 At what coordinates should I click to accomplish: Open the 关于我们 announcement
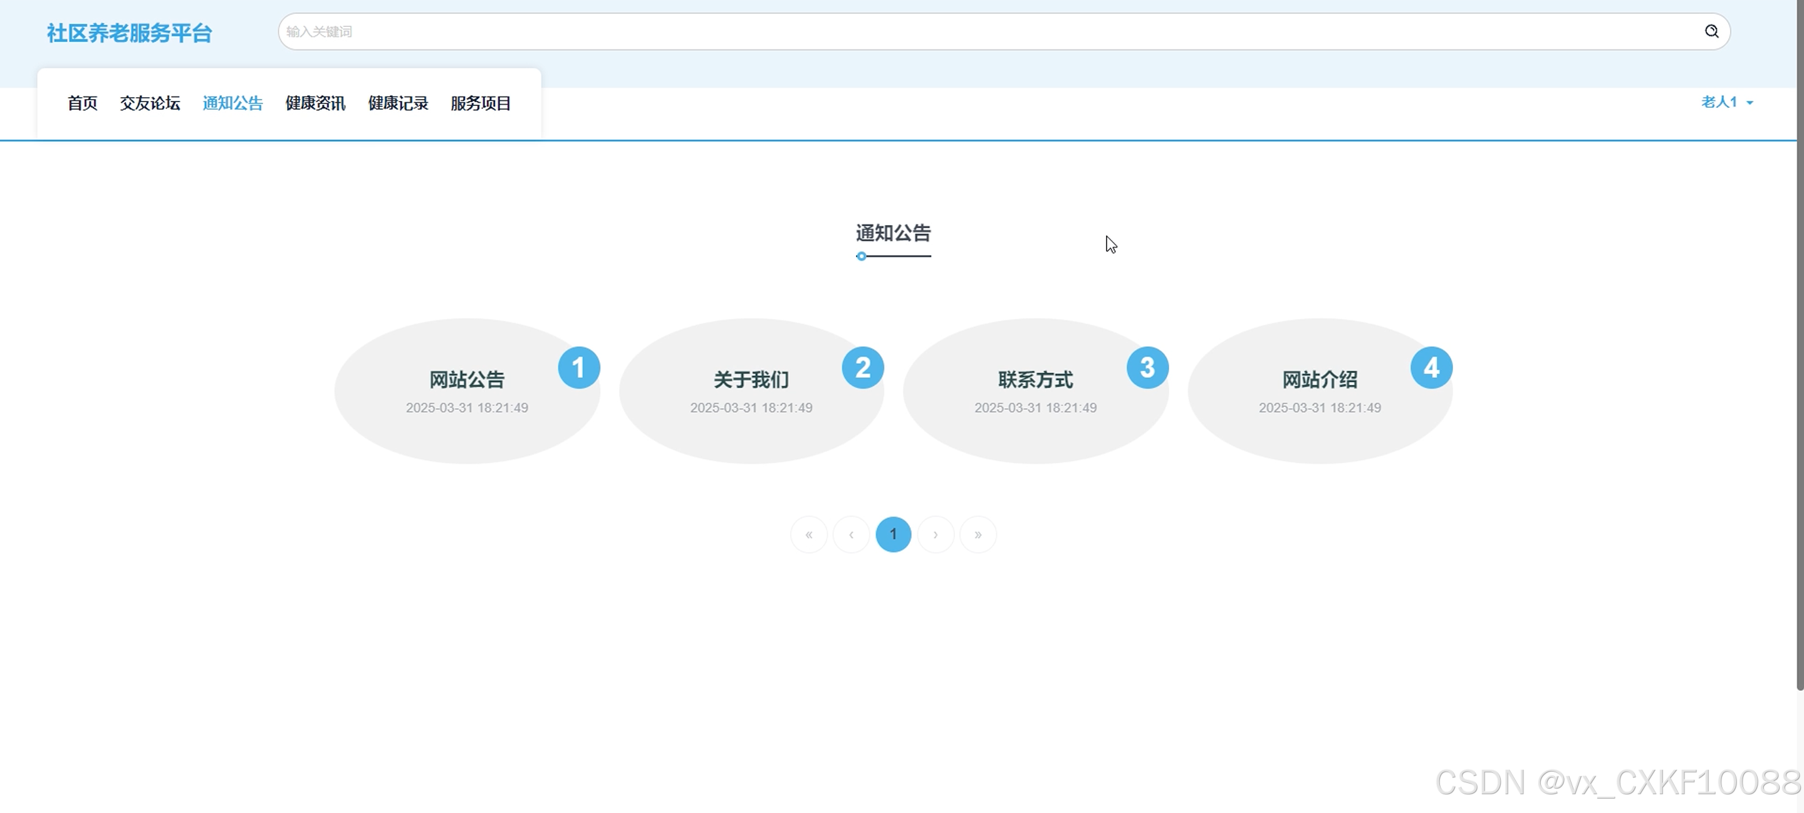pos(751,380)
